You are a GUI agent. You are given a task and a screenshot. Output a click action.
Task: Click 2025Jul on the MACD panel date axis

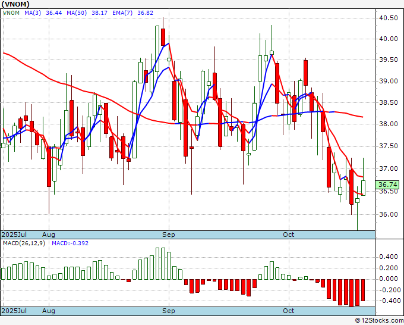click(x=14, y=311)
